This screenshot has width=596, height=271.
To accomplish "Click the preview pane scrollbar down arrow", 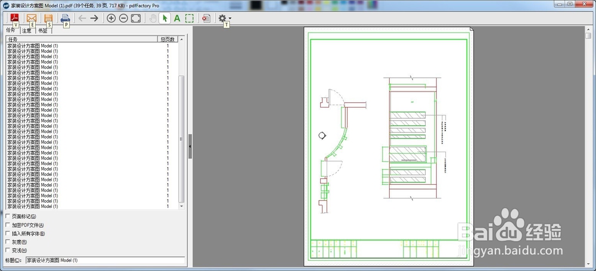I will (x=588, y=264).
